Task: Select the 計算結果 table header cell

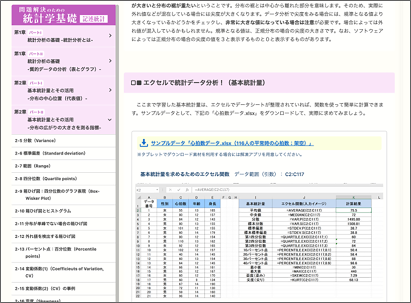Action: point(354,203)
